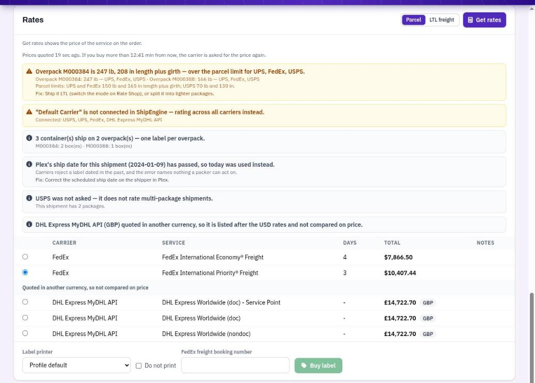
Task: Enable the Do not print checkbox
Action: click(138, 365)
